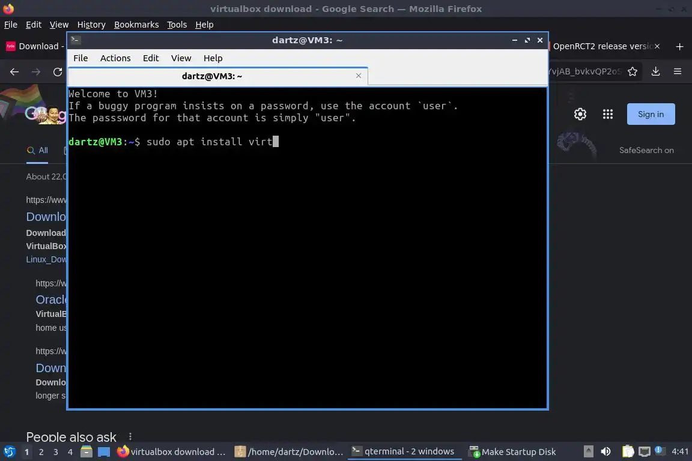Open the People also ask options

click(x=130, y=437)
